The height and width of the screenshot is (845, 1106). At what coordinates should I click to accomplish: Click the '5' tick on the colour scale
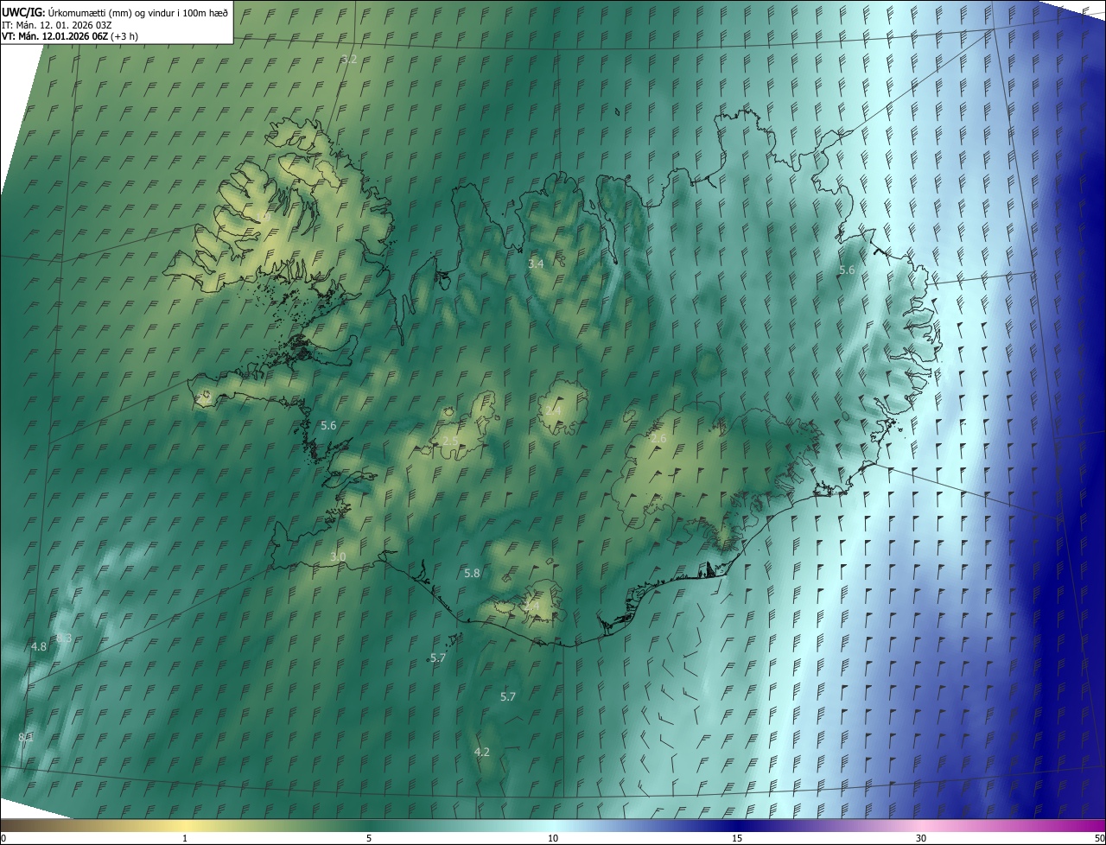[x=369, y=839]
